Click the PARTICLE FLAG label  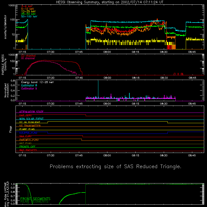[x=29, y=140]
